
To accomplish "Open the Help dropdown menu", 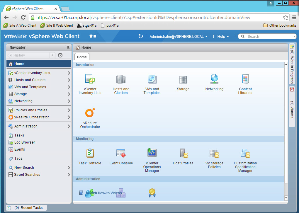I will pos(223,36).
